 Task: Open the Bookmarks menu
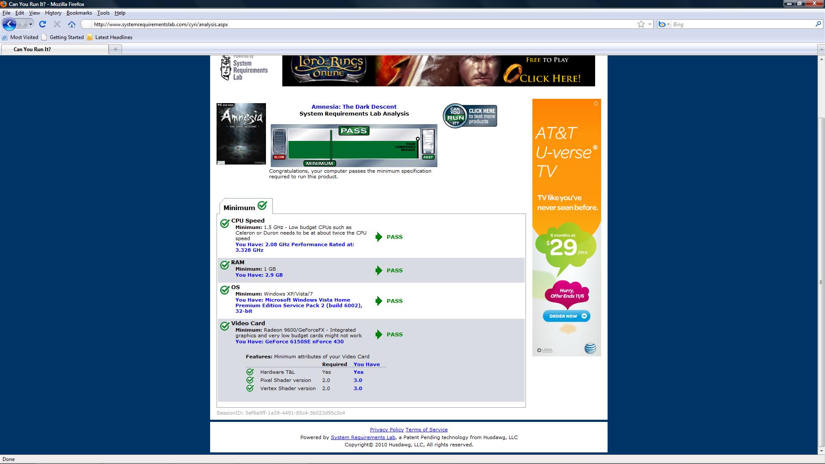click(x=79, y=13)
